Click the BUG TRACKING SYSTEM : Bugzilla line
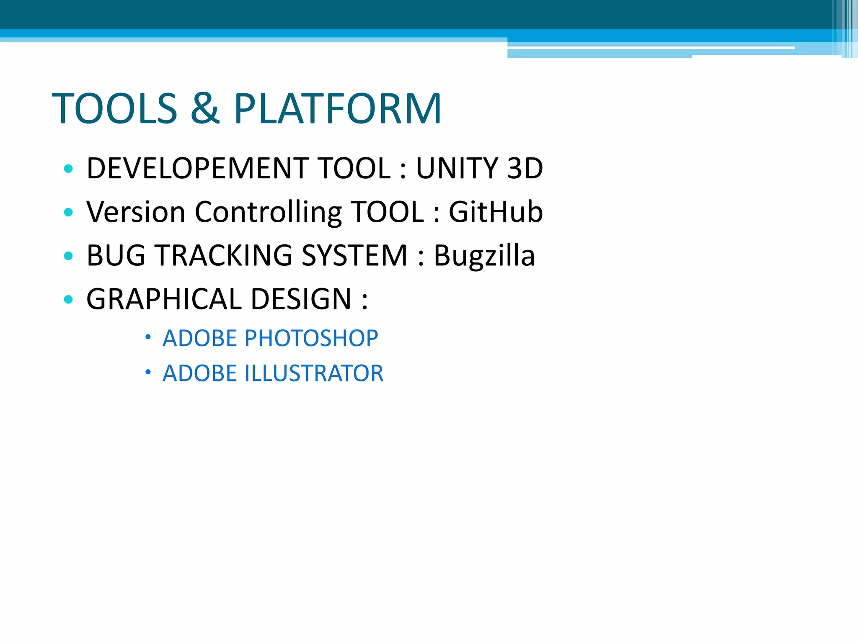858x643 pixels. pos(310,255)
